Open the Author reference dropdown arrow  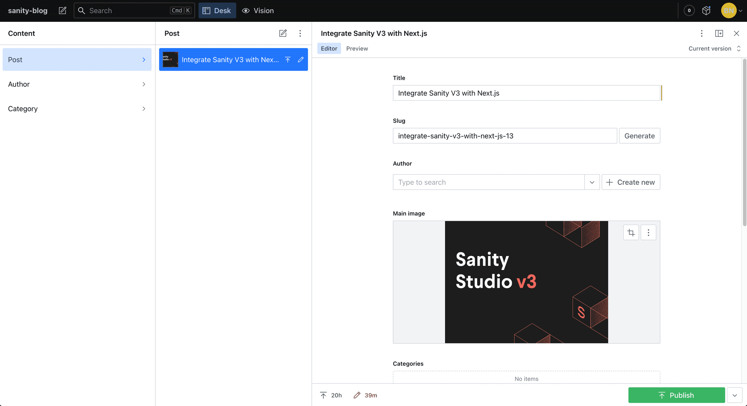click(592, 182)
